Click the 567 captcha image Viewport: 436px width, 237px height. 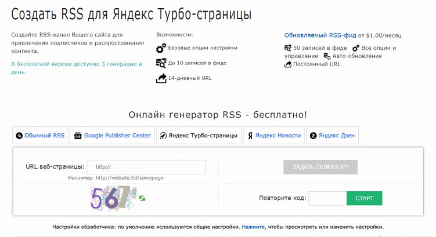113,198
